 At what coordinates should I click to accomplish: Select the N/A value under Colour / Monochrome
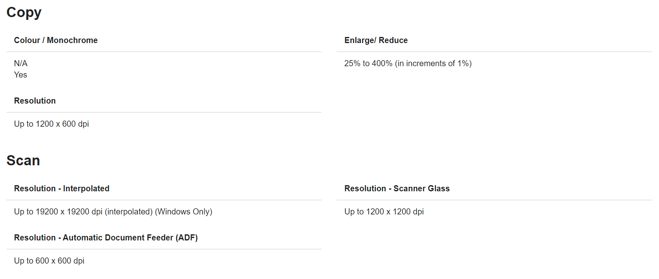click(21, 63)
